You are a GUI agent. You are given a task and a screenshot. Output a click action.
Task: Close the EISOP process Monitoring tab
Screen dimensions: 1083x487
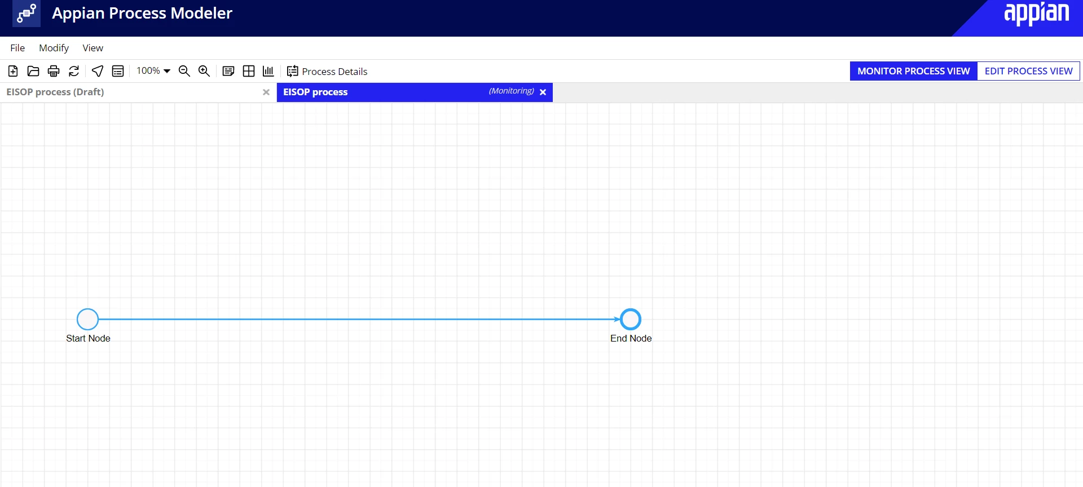pyautogui.click(x=543, y=92)
